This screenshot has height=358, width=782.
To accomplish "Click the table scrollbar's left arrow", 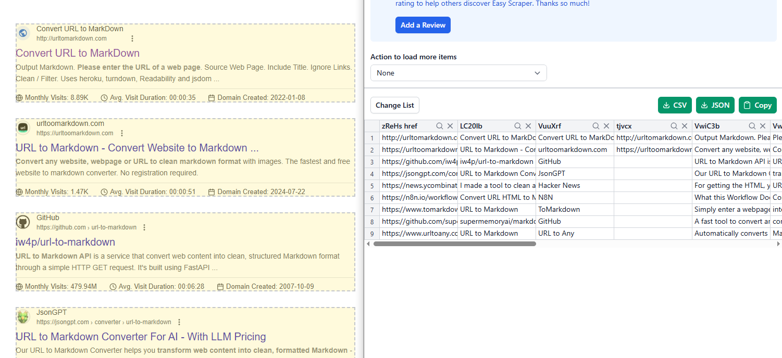I will pos(368,244).
